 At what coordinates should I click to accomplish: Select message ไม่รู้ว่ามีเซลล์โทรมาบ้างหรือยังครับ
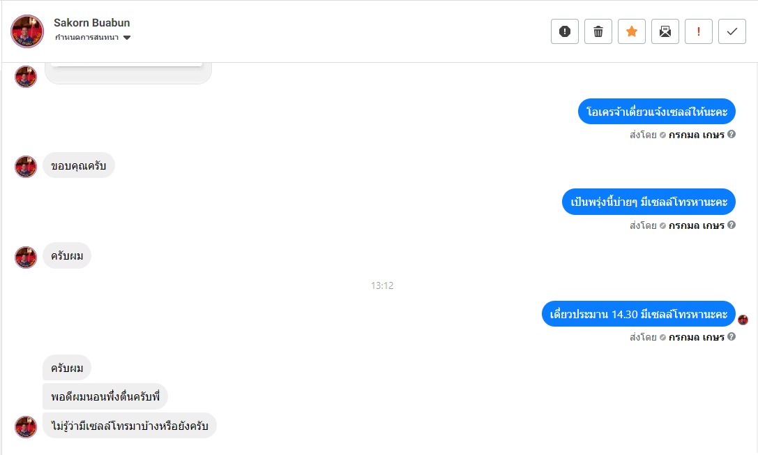pos(130,426)
